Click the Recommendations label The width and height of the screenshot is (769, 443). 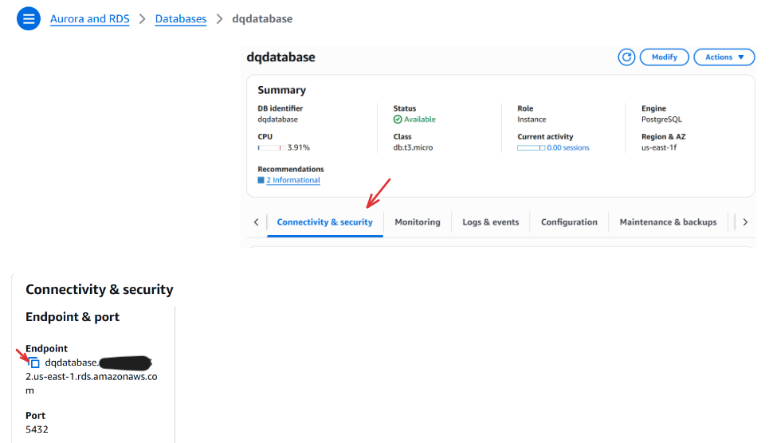click(291, 169)
